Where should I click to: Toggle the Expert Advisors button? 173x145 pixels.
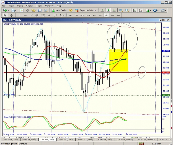coord(86,10)
